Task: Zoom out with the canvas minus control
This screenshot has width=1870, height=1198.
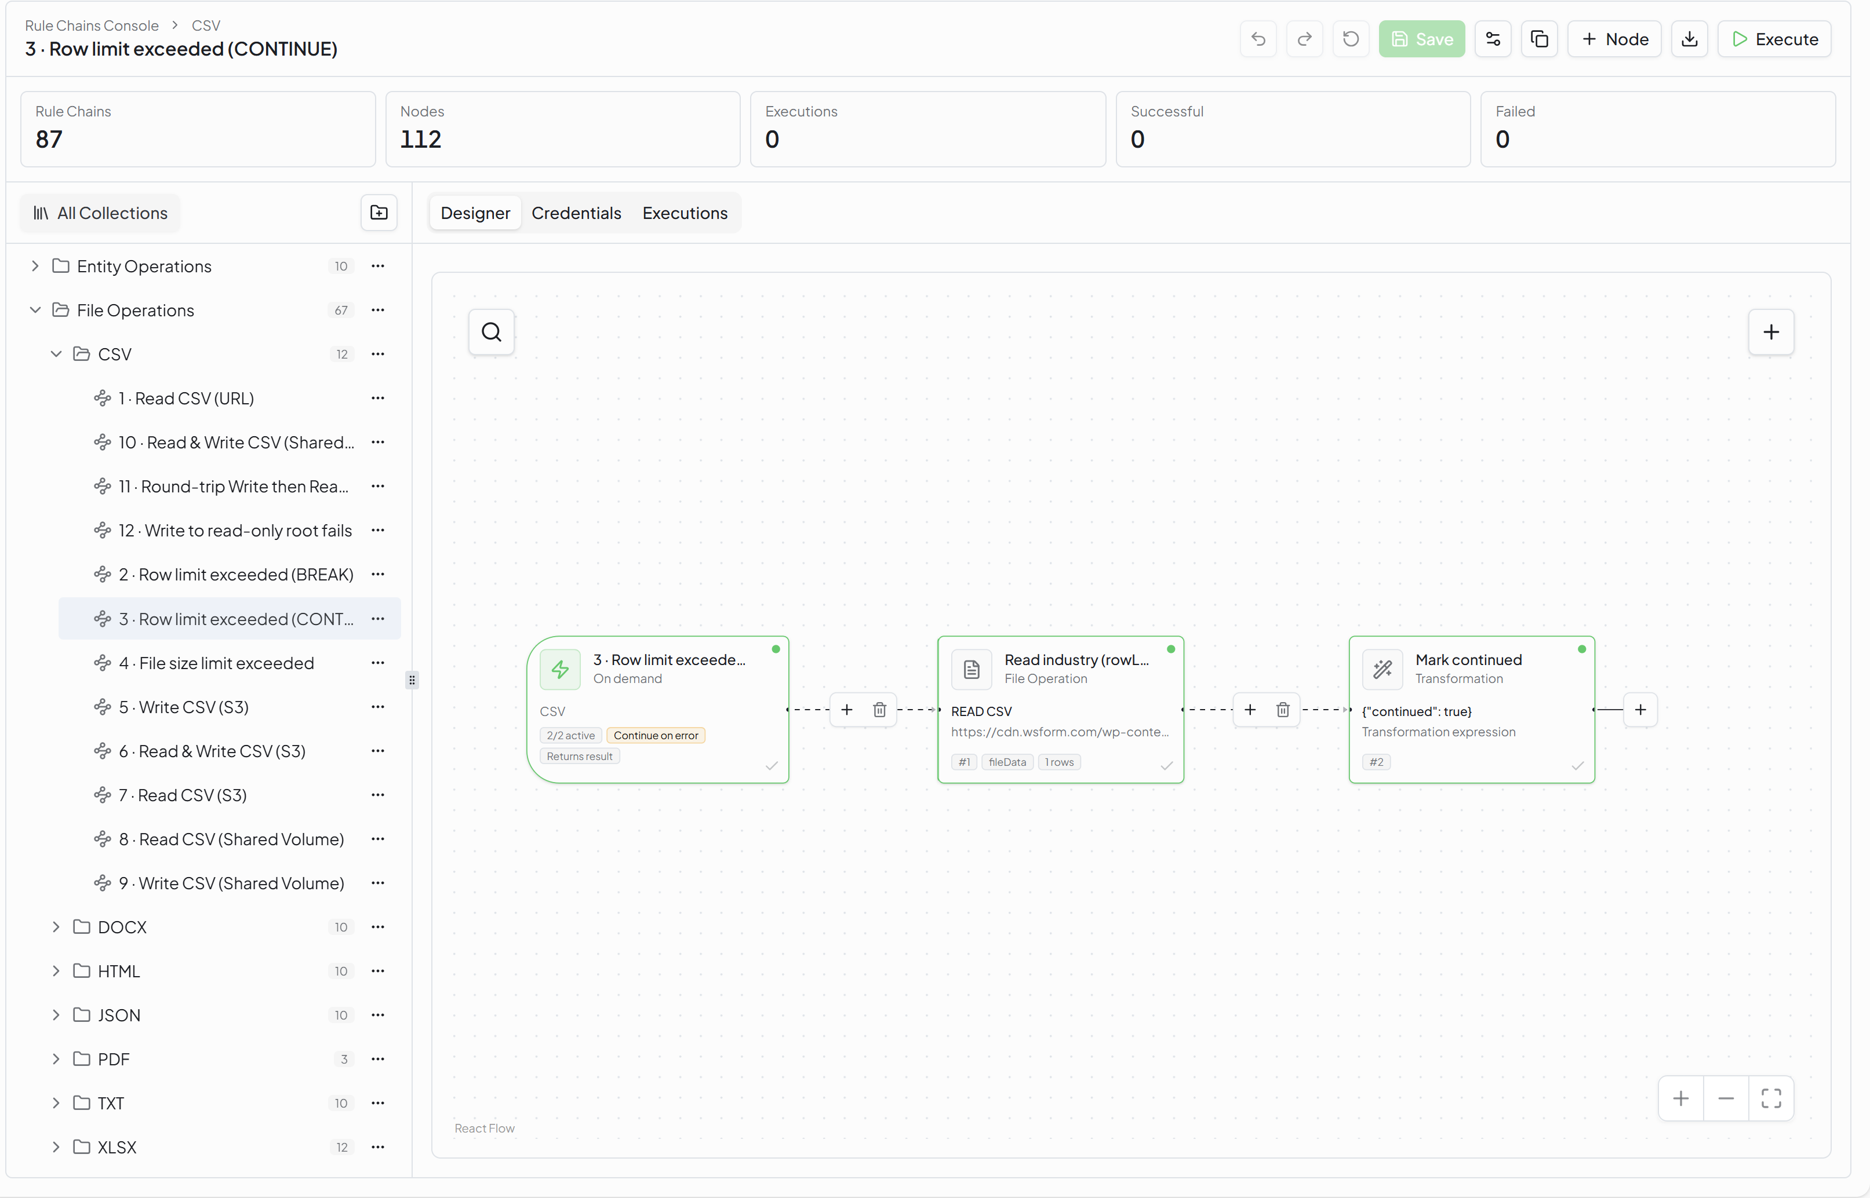Action: point(1726,1098)
